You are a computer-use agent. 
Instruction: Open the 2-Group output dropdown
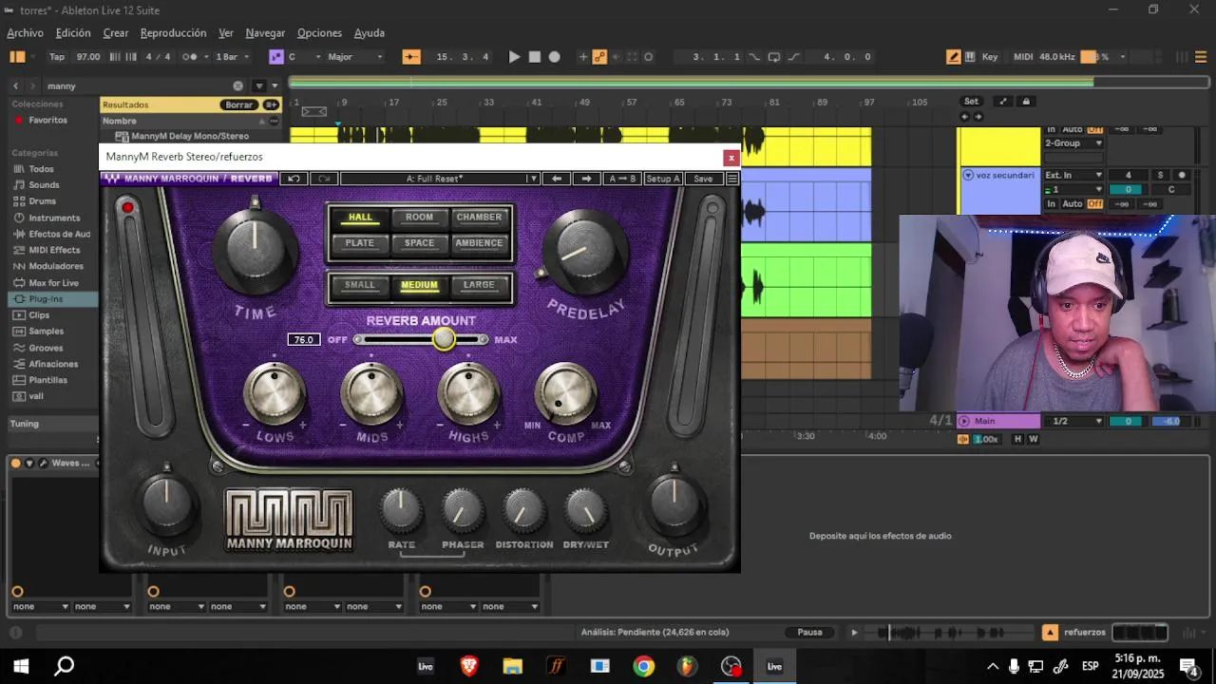tap(1073, 143)
